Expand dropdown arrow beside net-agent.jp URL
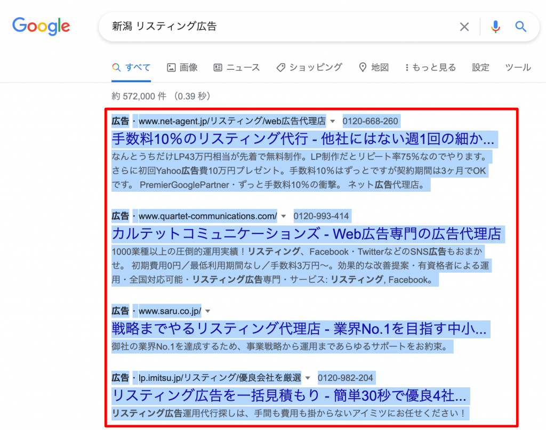This screenshot has width=546, height=430. click(333, 121)
